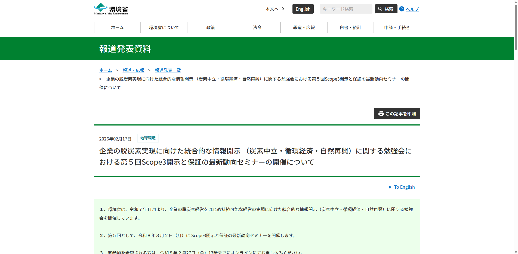Click the 地球環境 category tag
Viewport: 518px width, 254px height.
click(148, 138)
